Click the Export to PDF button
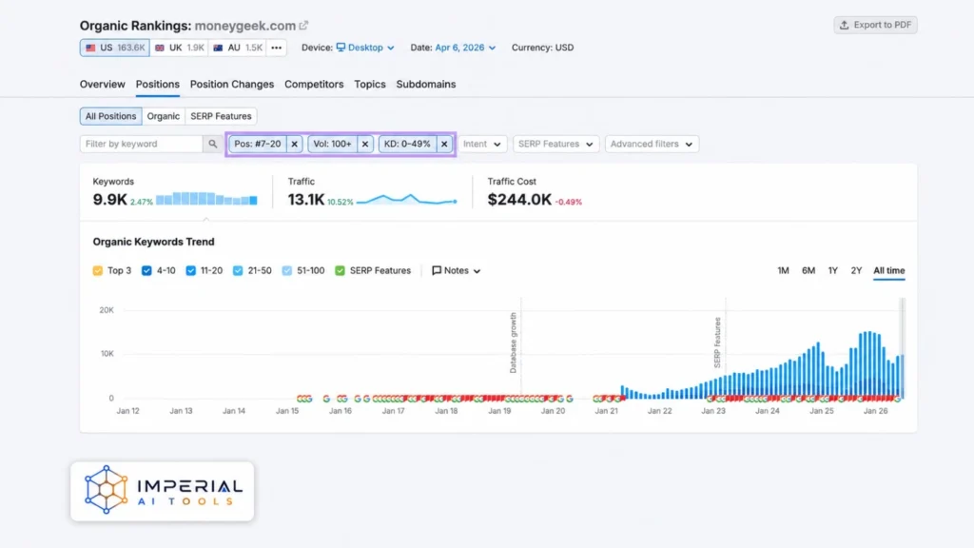Image resolution: width=974 pixels, height=548 pixels. click(x=875, y=25)
